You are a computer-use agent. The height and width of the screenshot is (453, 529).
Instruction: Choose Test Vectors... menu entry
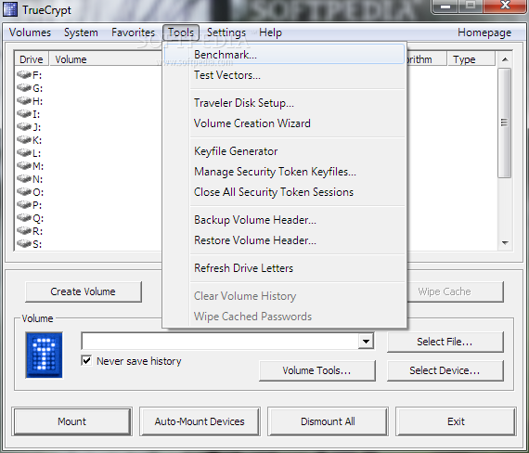(284, 75)
